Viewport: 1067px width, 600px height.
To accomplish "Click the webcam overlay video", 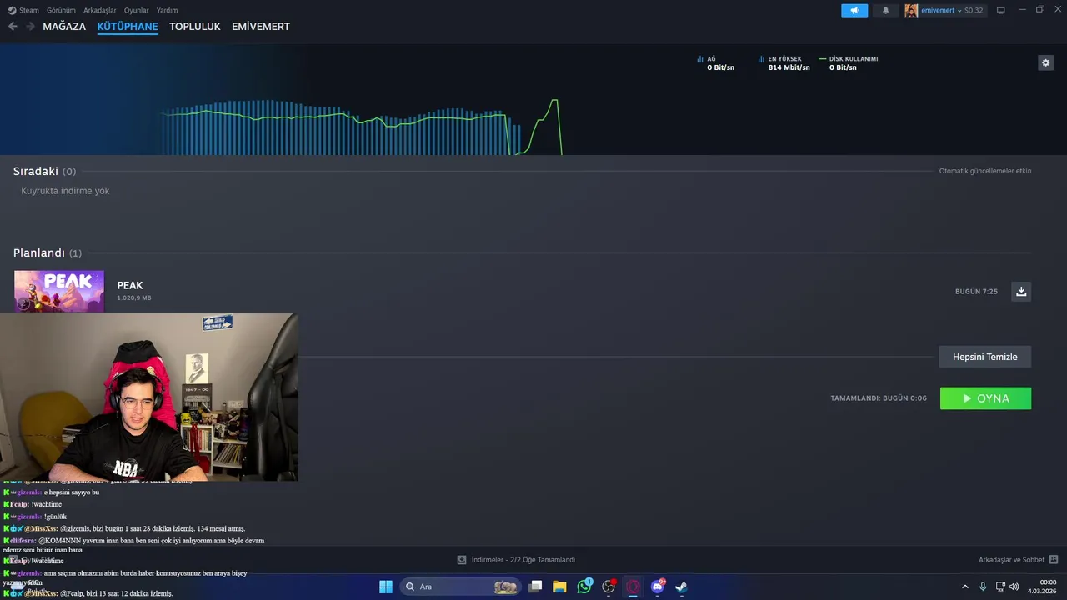I will tap(149, 397).
